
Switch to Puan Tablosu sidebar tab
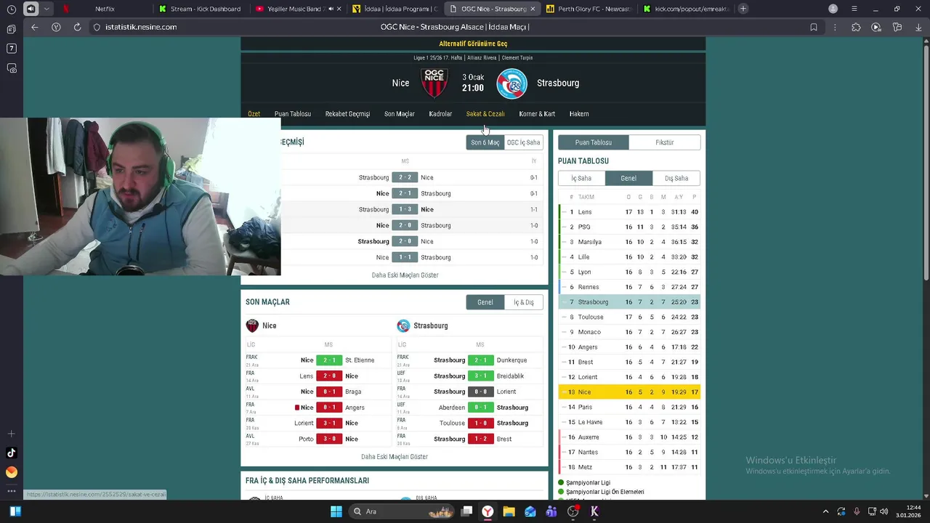click(x=594, y=142)
